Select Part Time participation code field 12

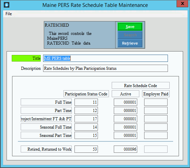pyautogui.click(x=86, y=110)
